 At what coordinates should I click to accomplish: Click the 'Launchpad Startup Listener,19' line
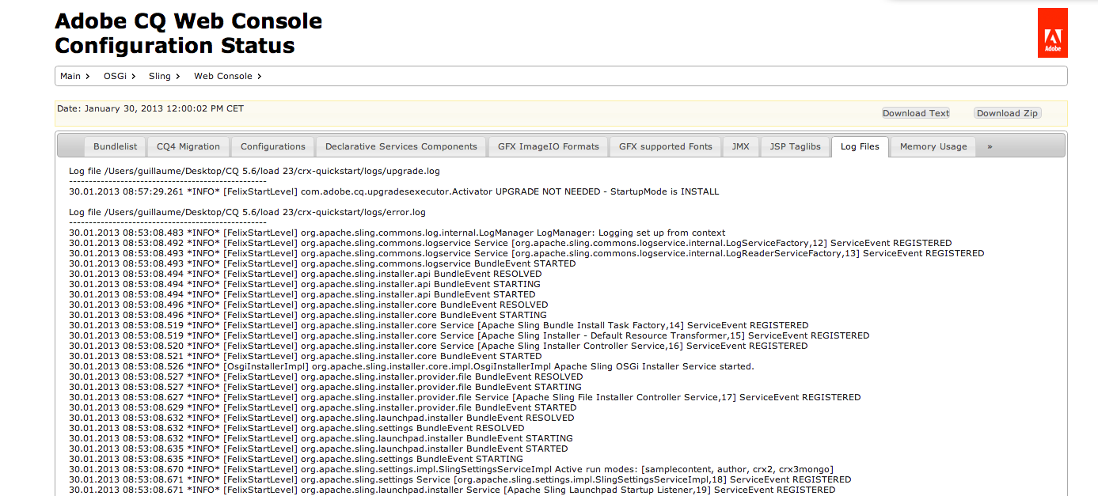coord(452,490)
